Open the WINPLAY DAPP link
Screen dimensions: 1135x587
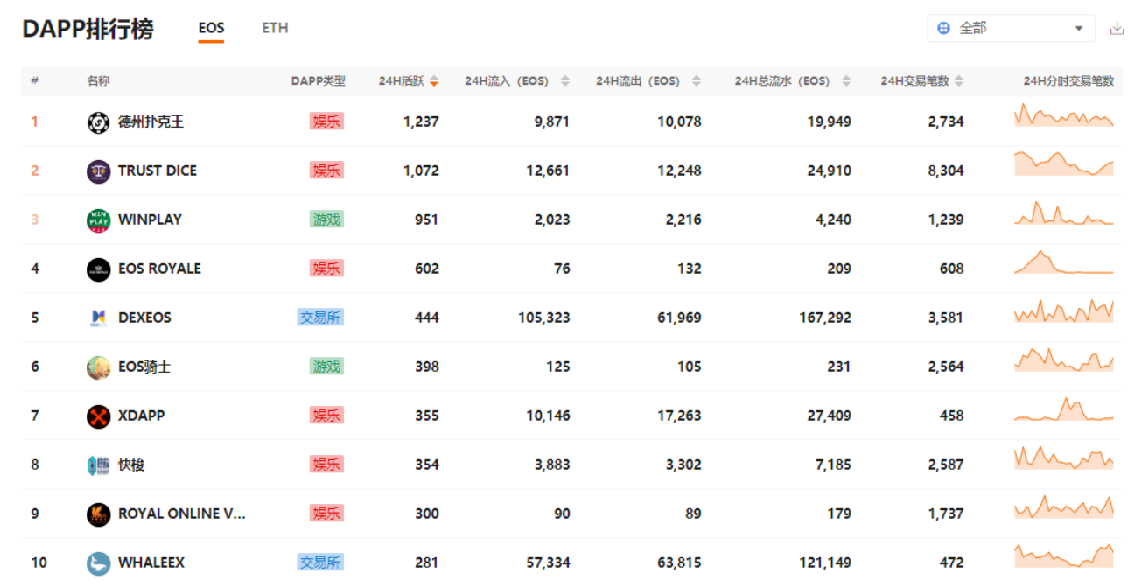click(x=150, y=220)
